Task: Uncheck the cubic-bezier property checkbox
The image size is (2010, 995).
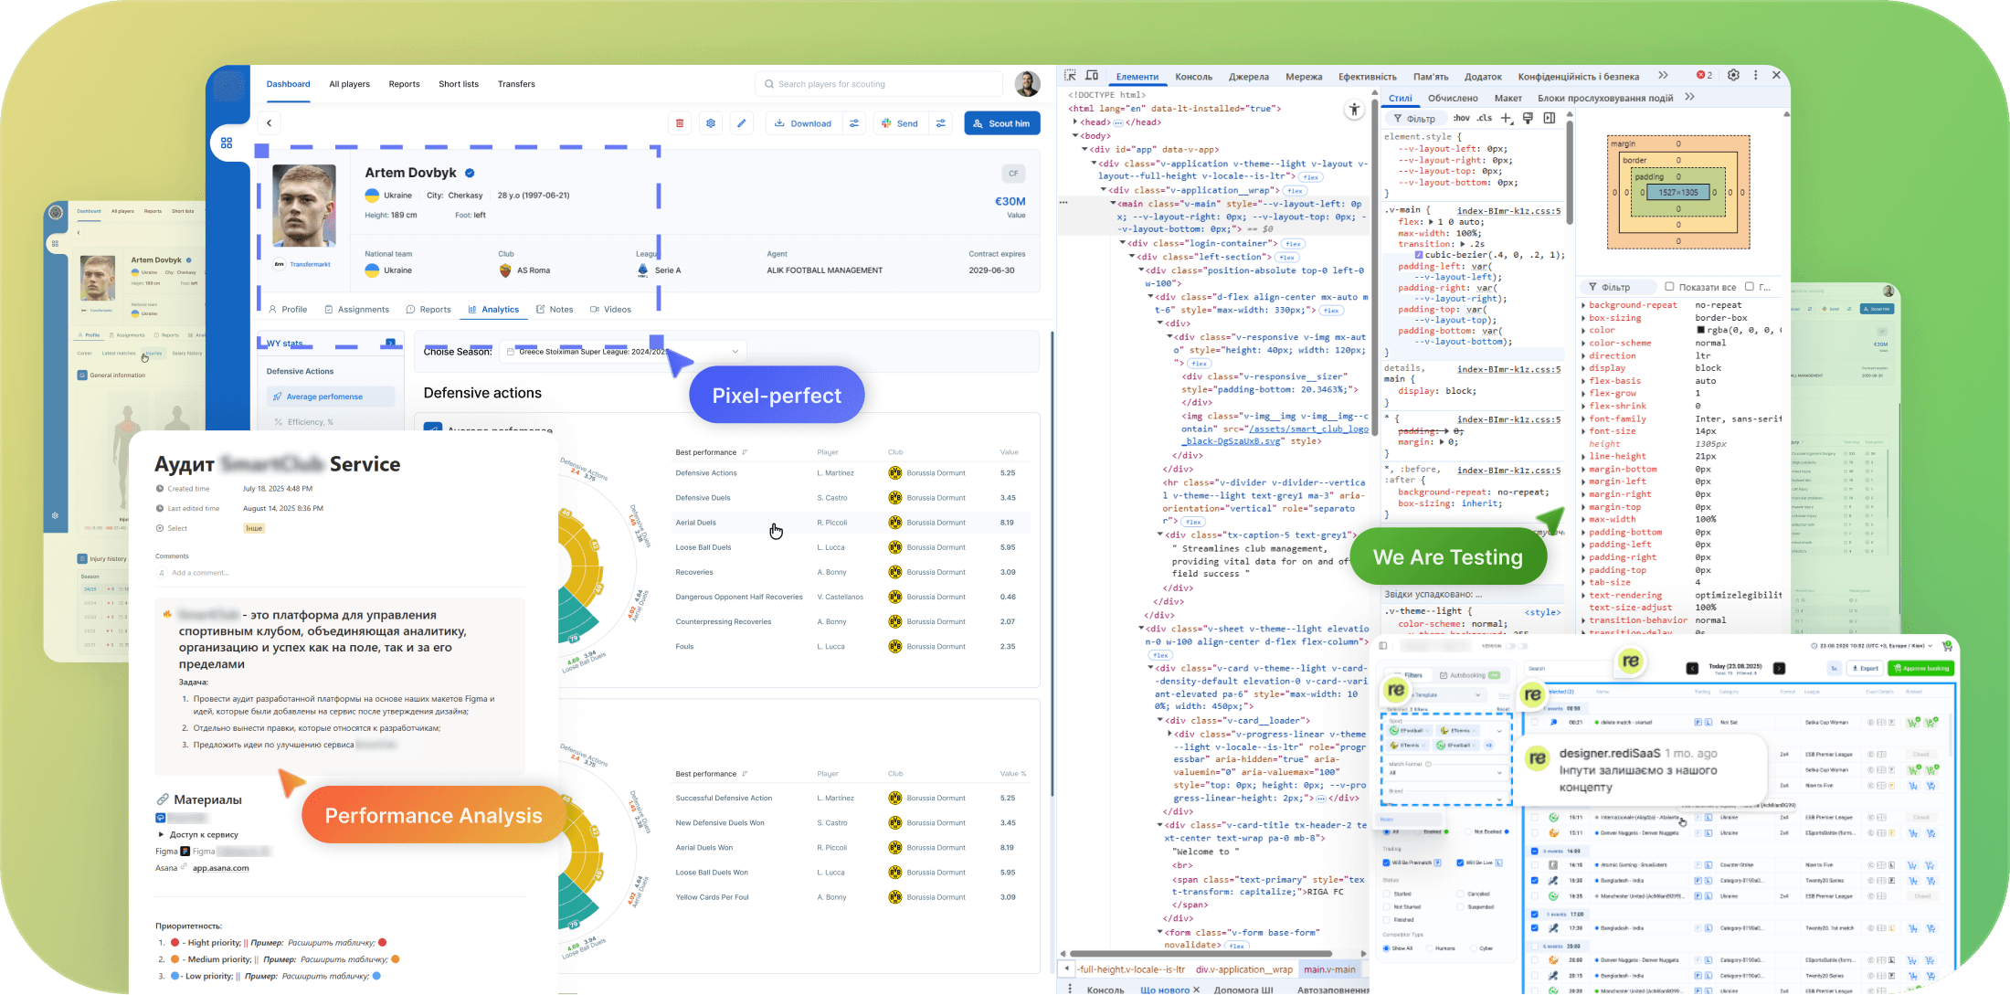Action: tap(1419, 255)
